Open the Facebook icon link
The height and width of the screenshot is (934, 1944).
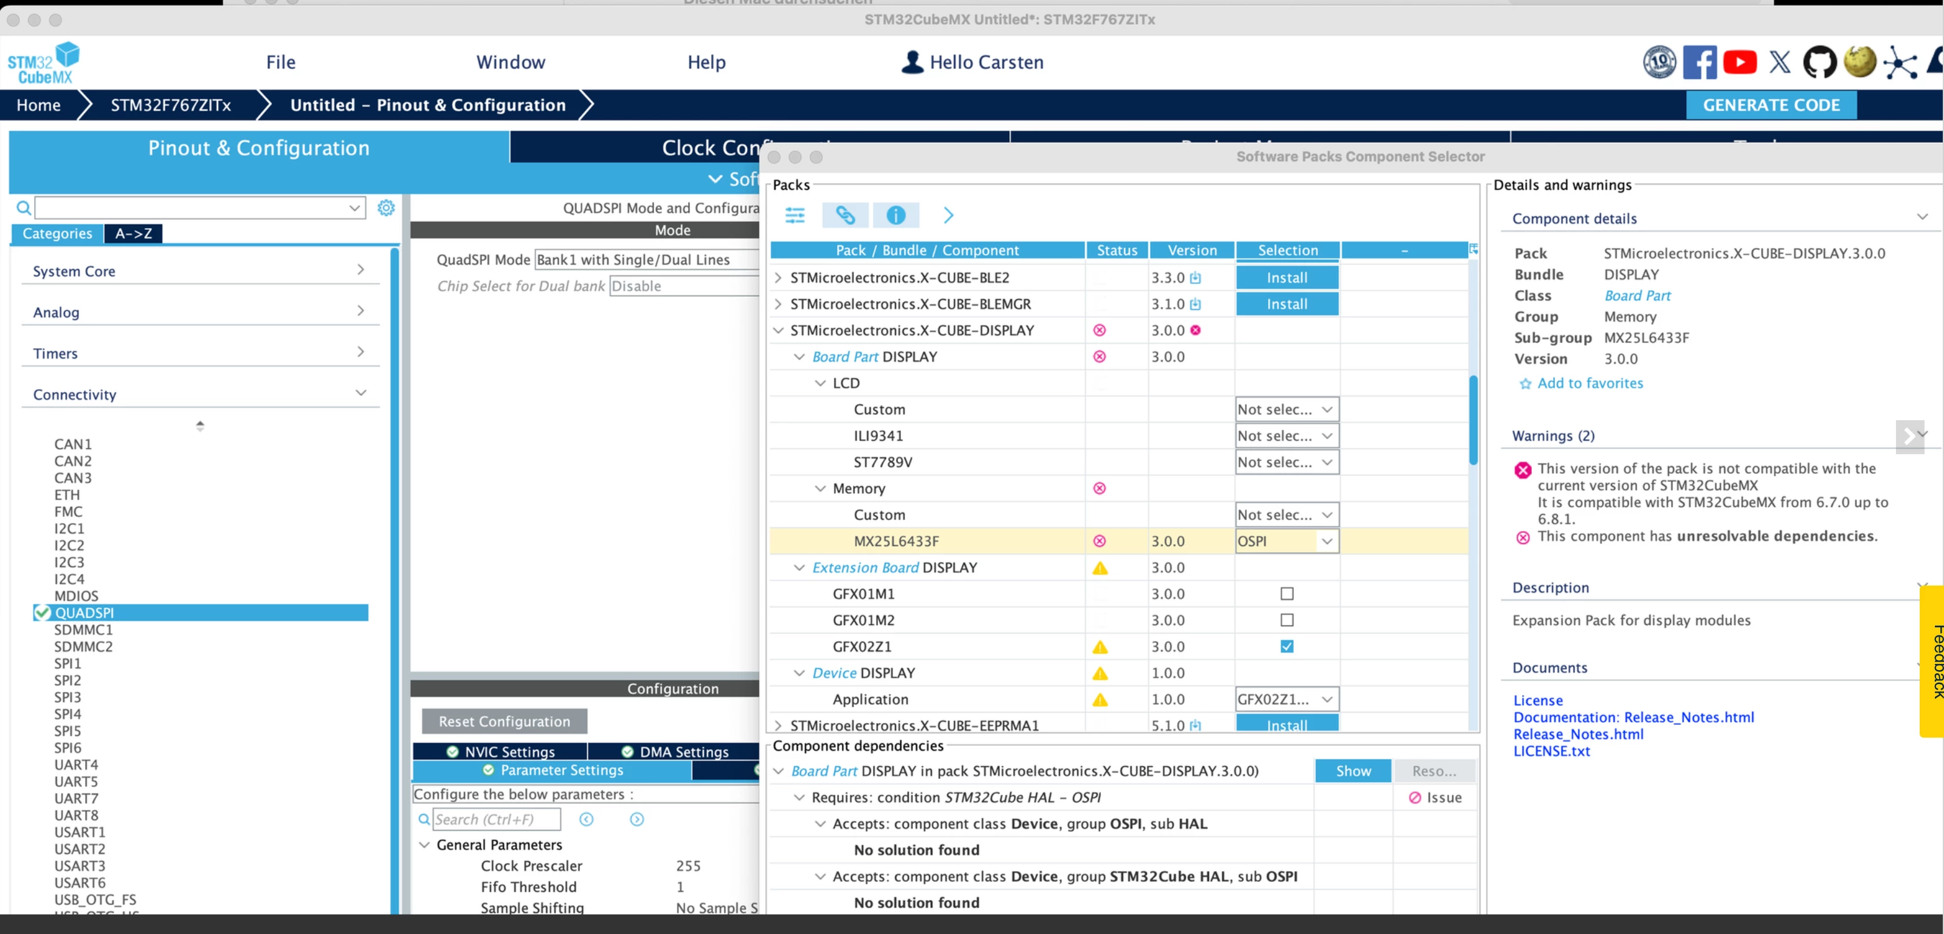click(x=1699, y=63)
